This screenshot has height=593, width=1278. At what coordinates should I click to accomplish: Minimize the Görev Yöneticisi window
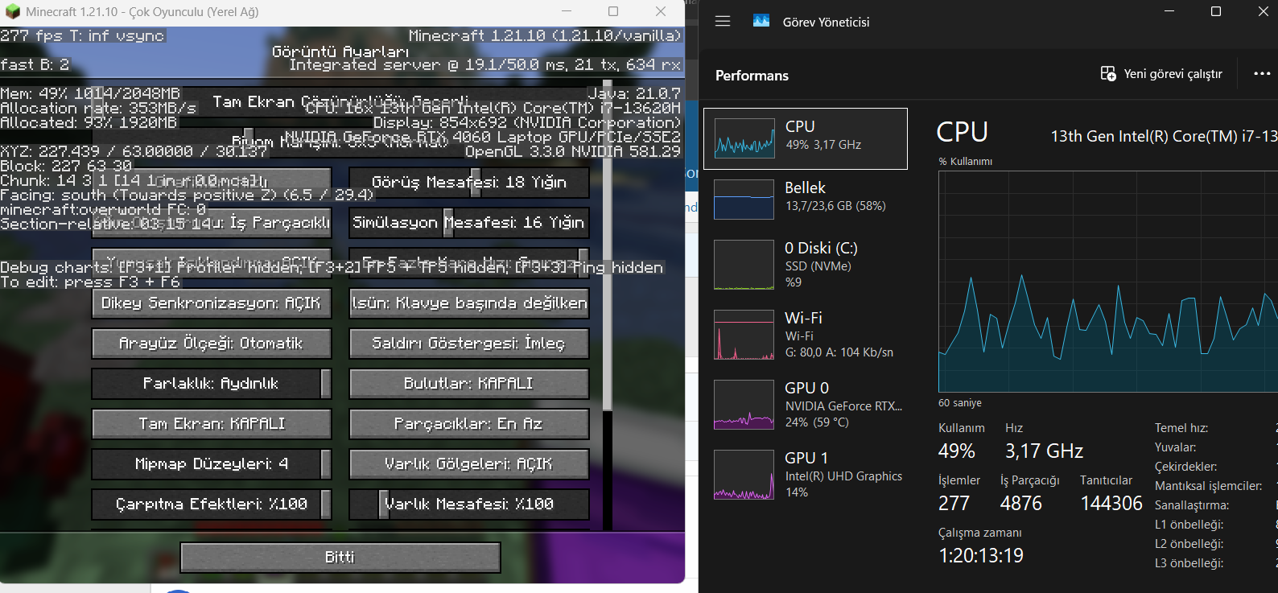coord(1169,11)
